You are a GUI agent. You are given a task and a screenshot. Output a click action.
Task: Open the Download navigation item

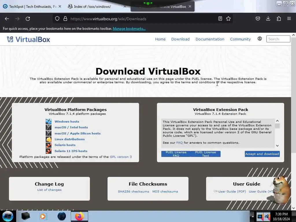pyautogui.click(x=180, y=39)
